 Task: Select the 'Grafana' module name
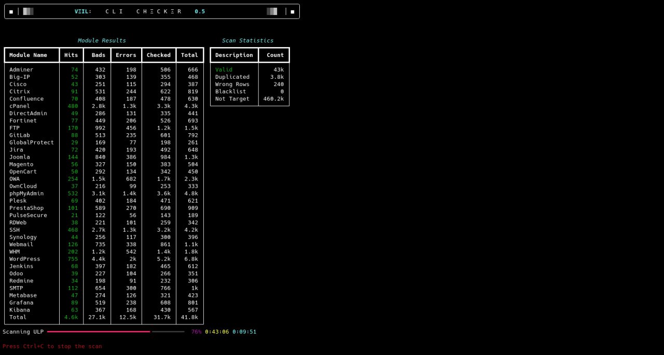click(21, 302)
